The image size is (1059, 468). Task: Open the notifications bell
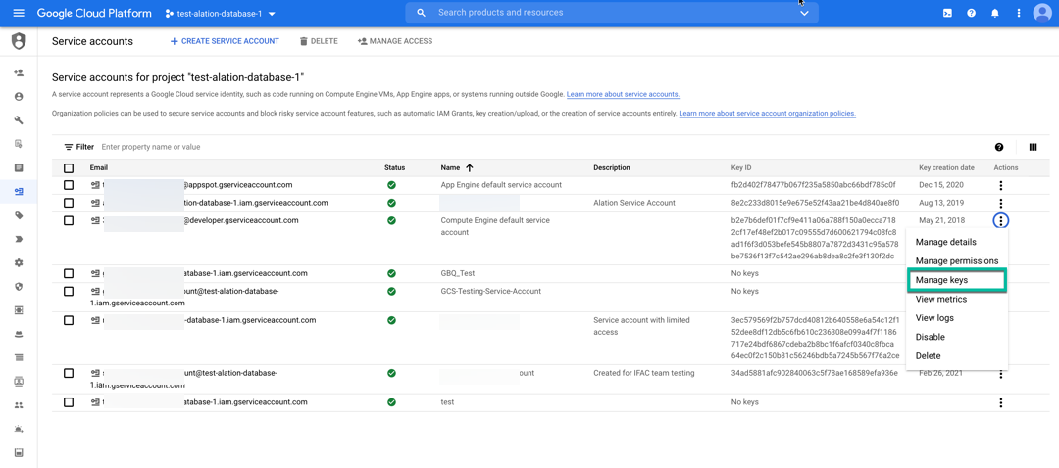995,13
